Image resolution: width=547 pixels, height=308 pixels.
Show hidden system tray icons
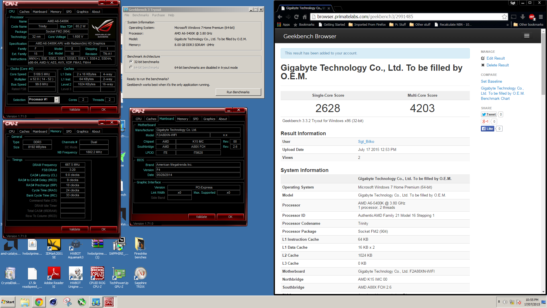point(499,302)
